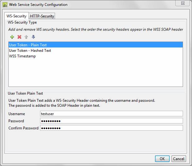
Task: Click empty area of security headers list
Action: point(95,73)
